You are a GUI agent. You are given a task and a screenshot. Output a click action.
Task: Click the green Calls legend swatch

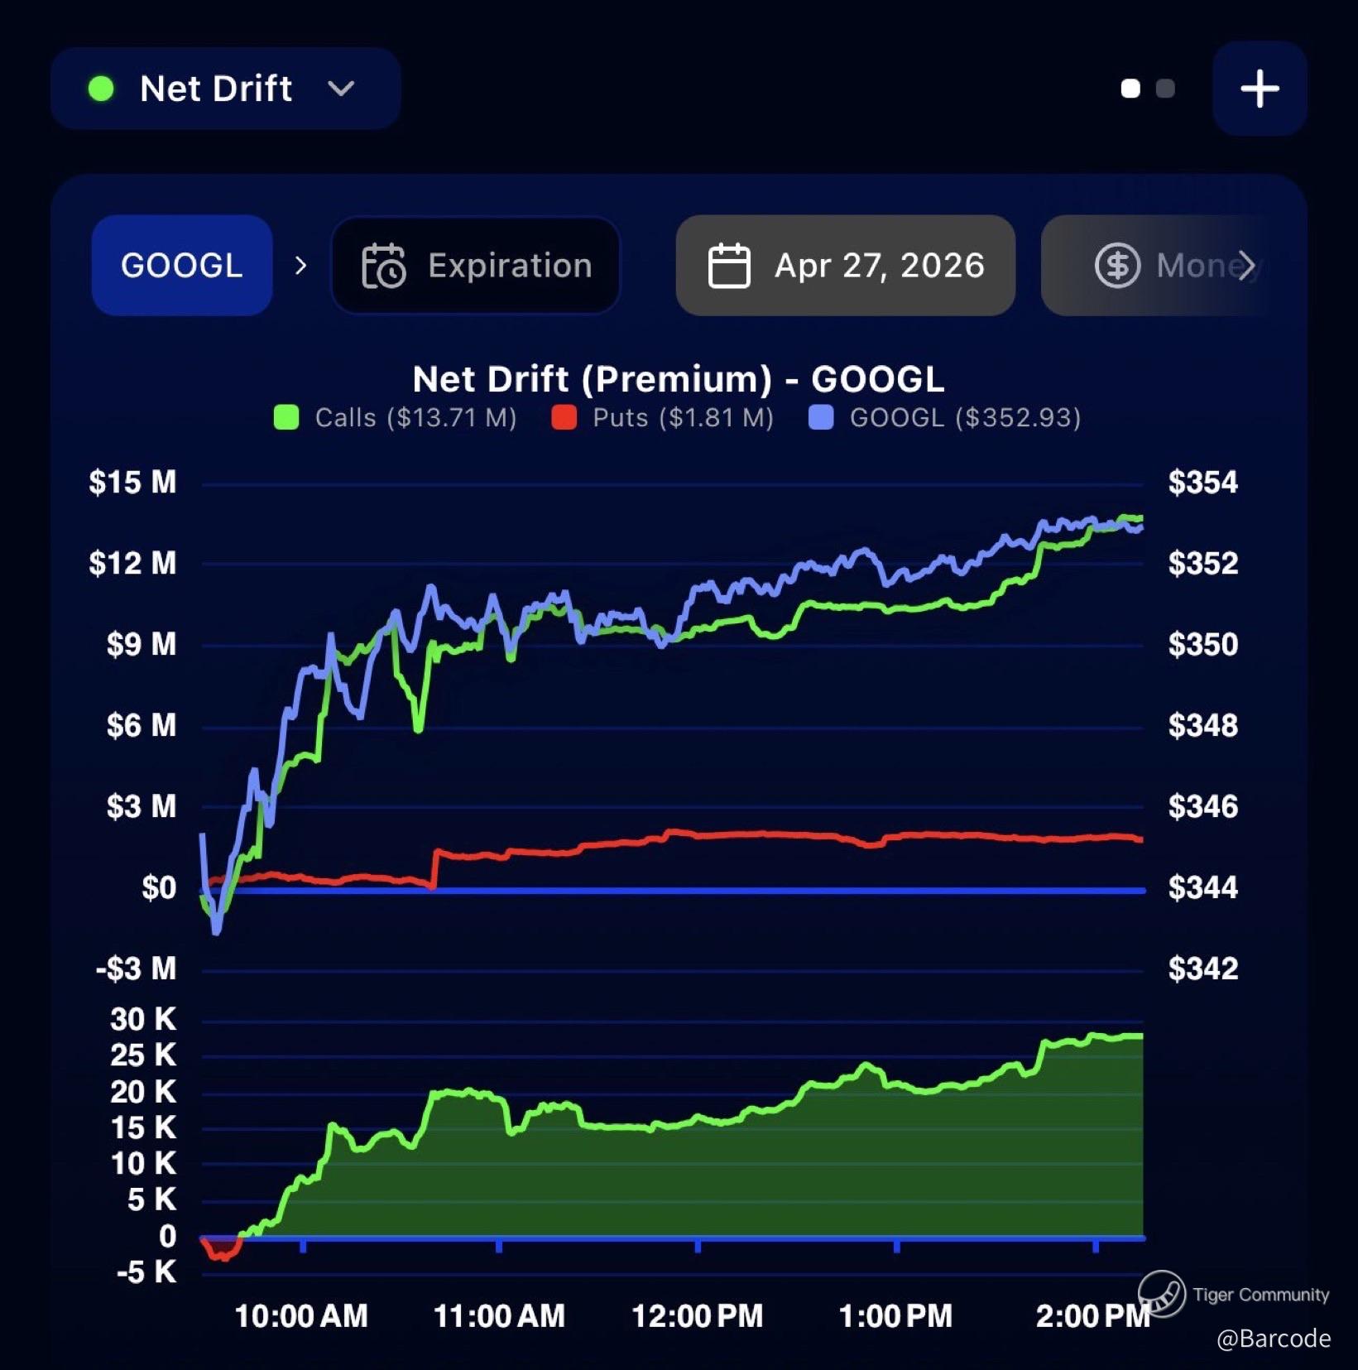pyautogui.click(x=286, y=417)
